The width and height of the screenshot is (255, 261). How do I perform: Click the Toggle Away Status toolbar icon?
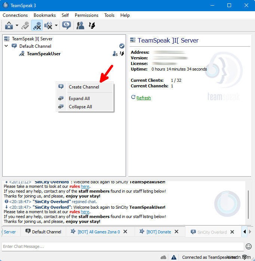click(25, 25)
